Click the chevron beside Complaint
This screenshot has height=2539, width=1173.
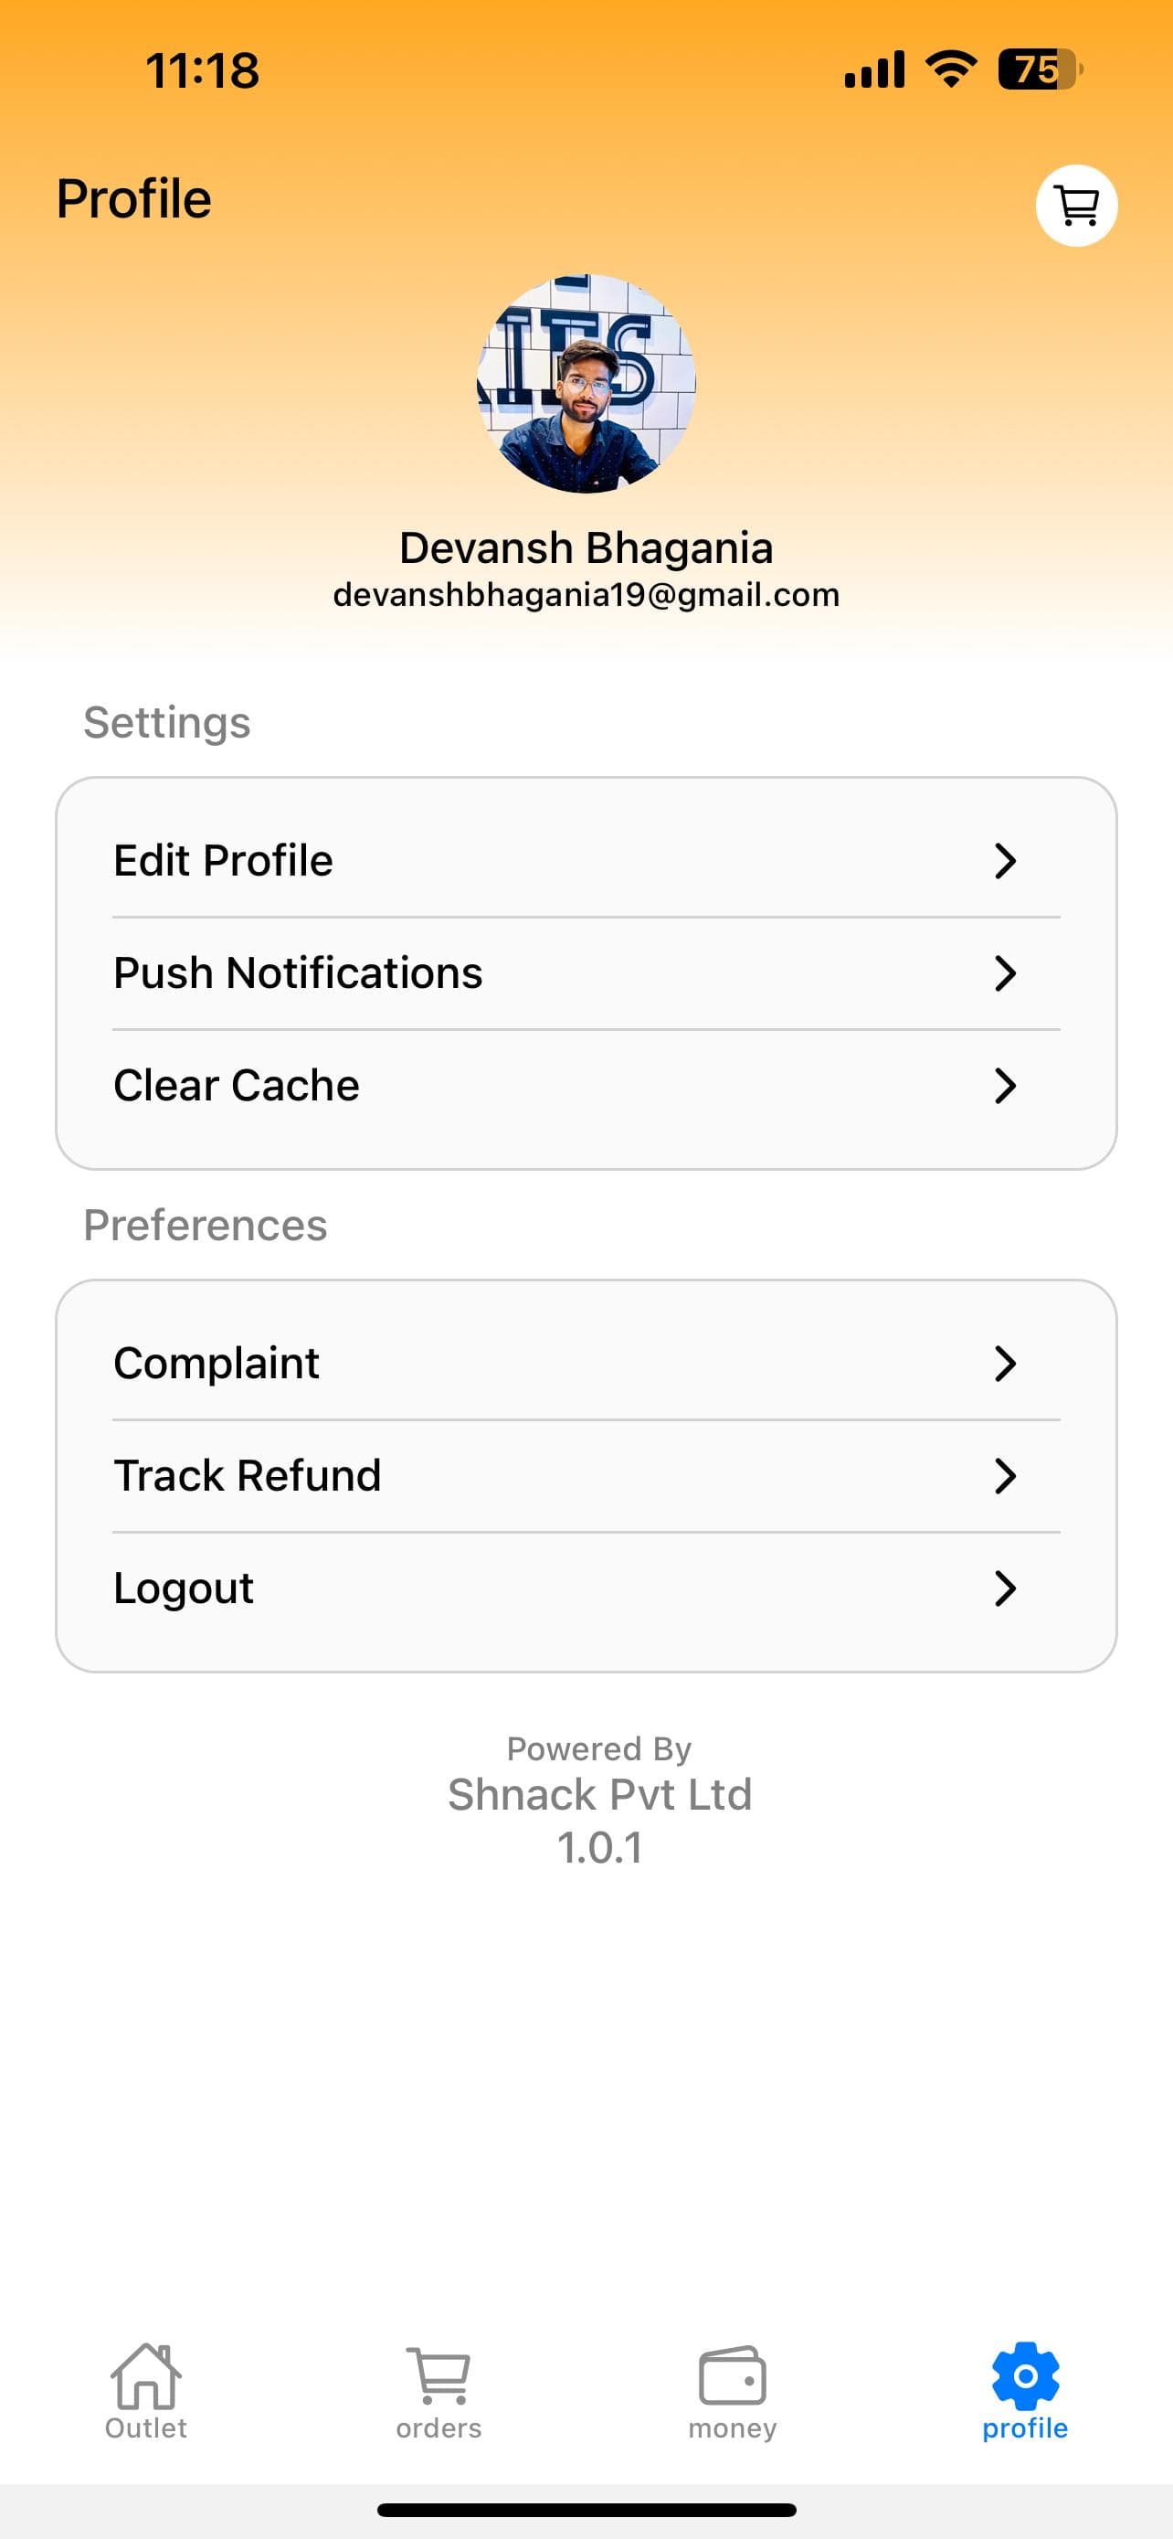pos(1005,1363)
